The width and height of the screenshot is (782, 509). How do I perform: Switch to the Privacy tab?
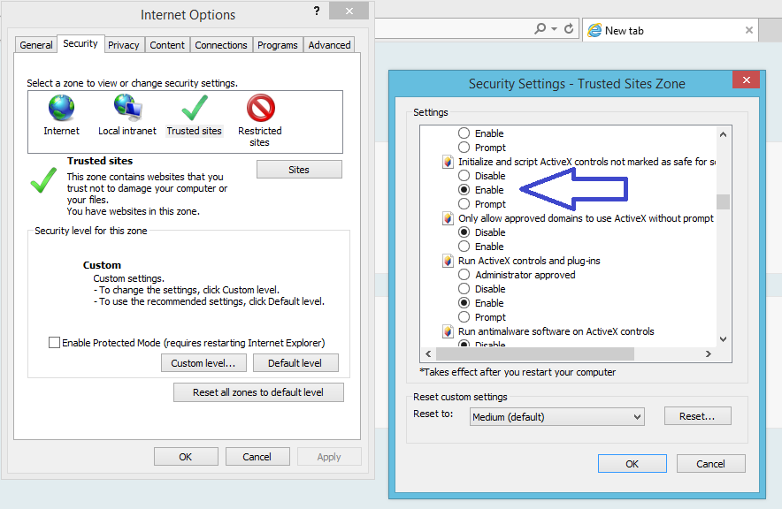tap(124, 45)
